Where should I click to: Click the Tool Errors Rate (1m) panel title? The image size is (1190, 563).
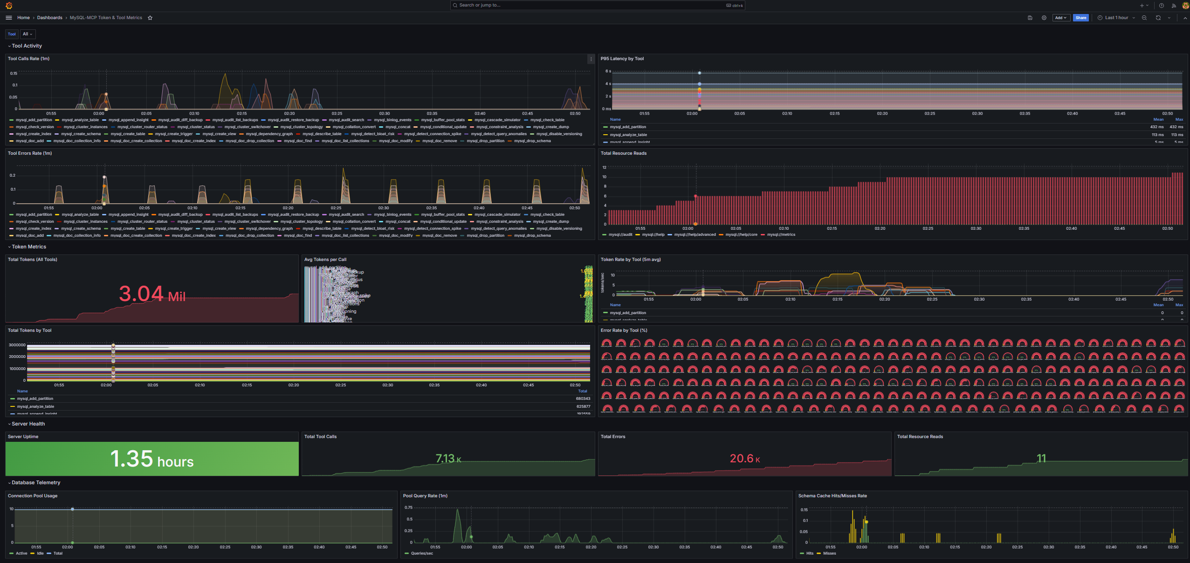point(30,153)
